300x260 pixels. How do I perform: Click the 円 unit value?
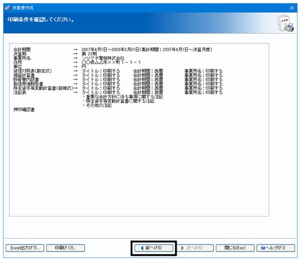coord(84,66)
